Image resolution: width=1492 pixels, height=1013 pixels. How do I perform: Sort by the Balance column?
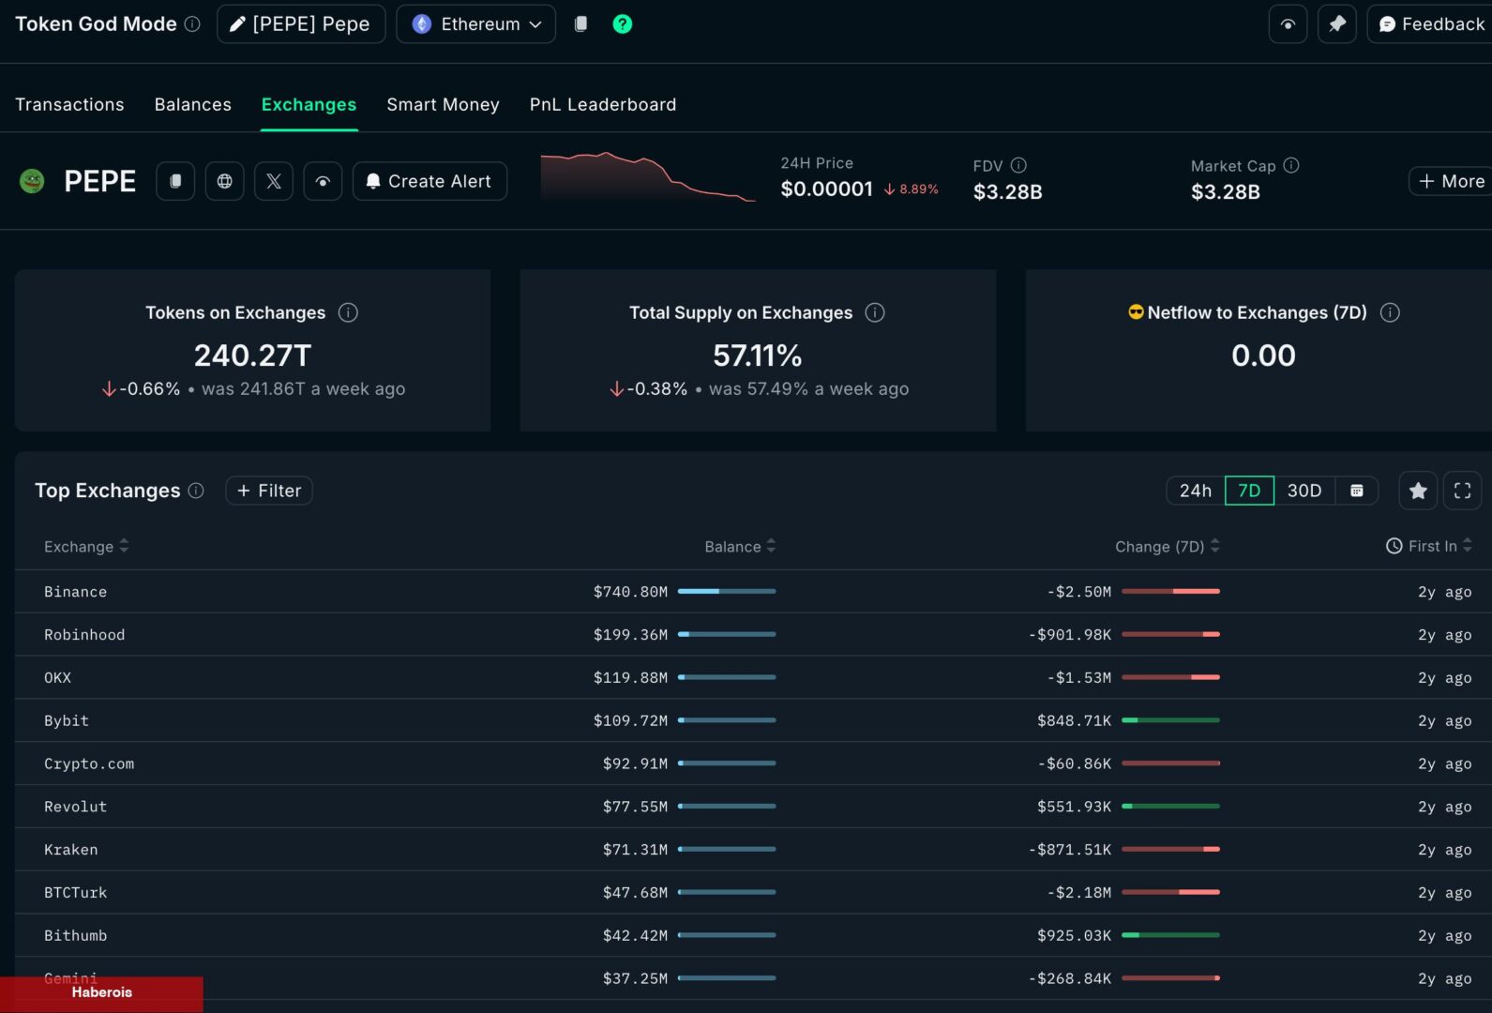pos(740,546)
